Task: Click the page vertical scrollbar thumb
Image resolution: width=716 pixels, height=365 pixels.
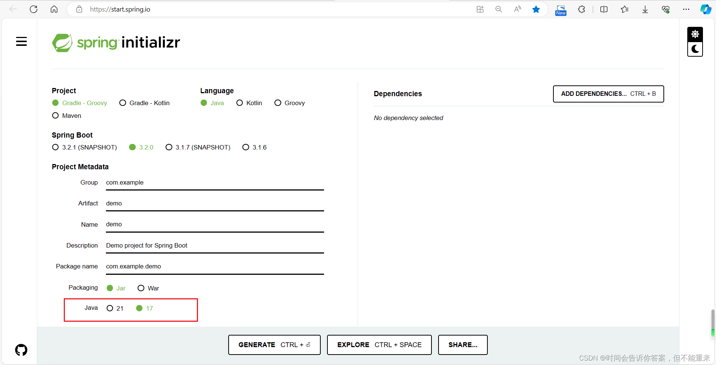Action: tap(713, 323)
